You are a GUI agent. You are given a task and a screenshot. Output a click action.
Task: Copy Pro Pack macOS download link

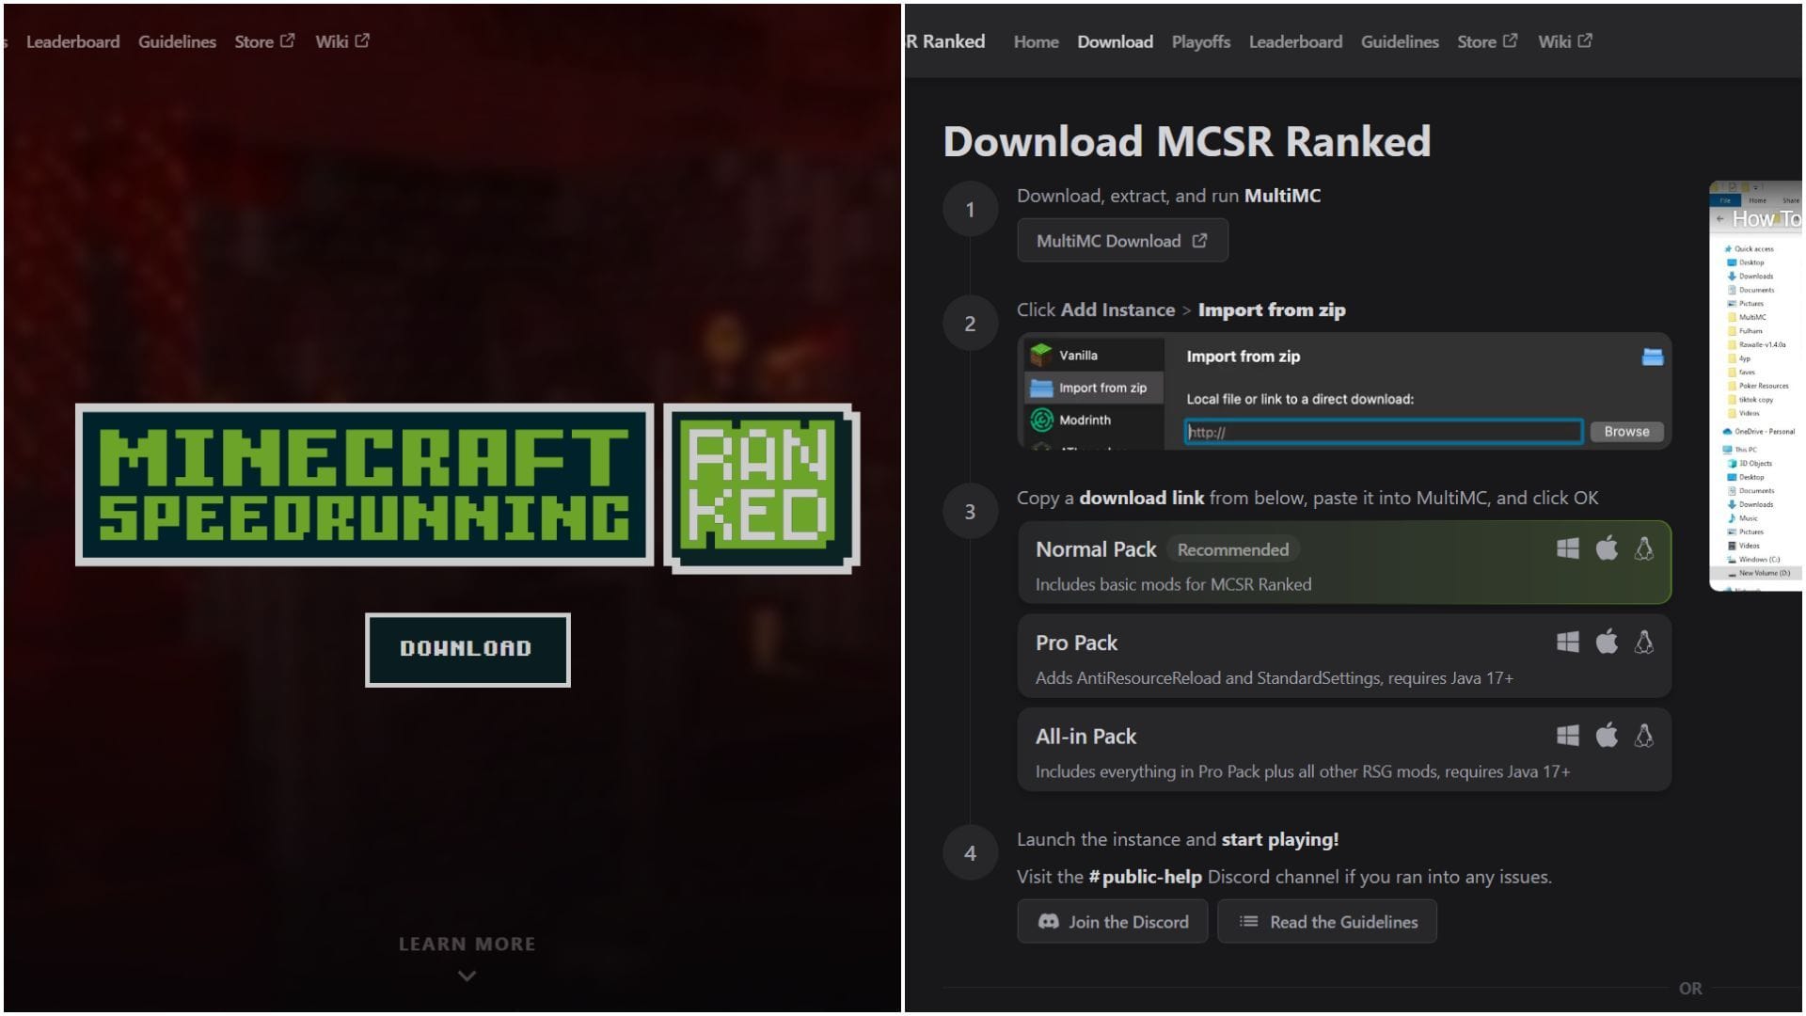1607,641
